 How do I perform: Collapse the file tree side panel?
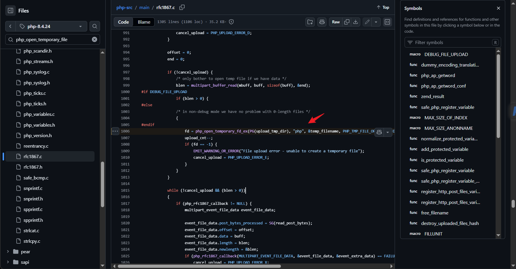(x=11, y=11)
